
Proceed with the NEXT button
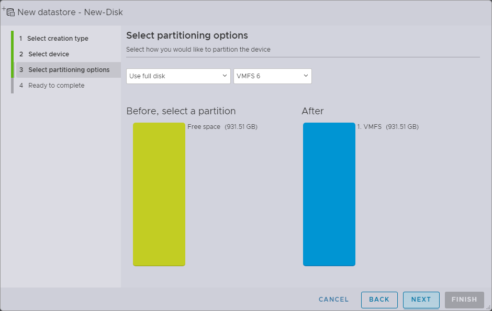point(421,300)
